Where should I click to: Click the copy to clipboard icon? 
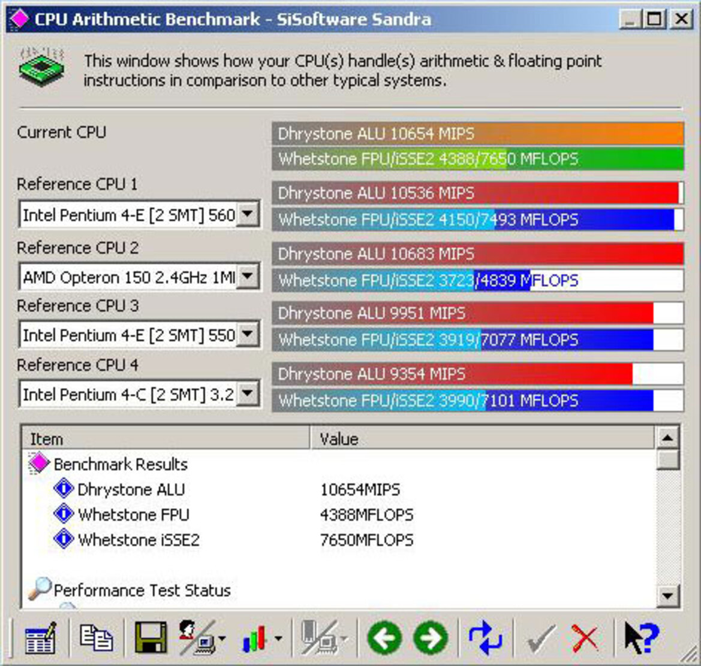96,637
